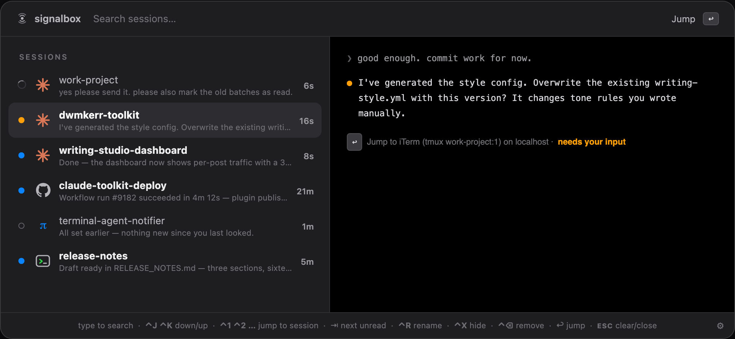Click the '^R rename' shortcut in footer
Viewport: 735px width, 339px height.
point(420,326)
